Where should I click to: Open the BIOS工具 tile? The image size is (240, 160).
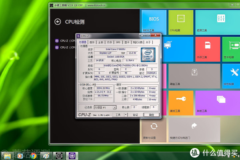(x=154, y=22)
